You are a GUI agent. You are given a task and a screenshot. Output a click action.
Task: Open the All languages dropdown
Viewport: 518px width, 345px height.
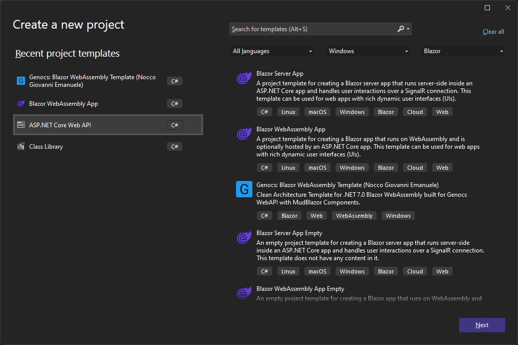point(272,51)
